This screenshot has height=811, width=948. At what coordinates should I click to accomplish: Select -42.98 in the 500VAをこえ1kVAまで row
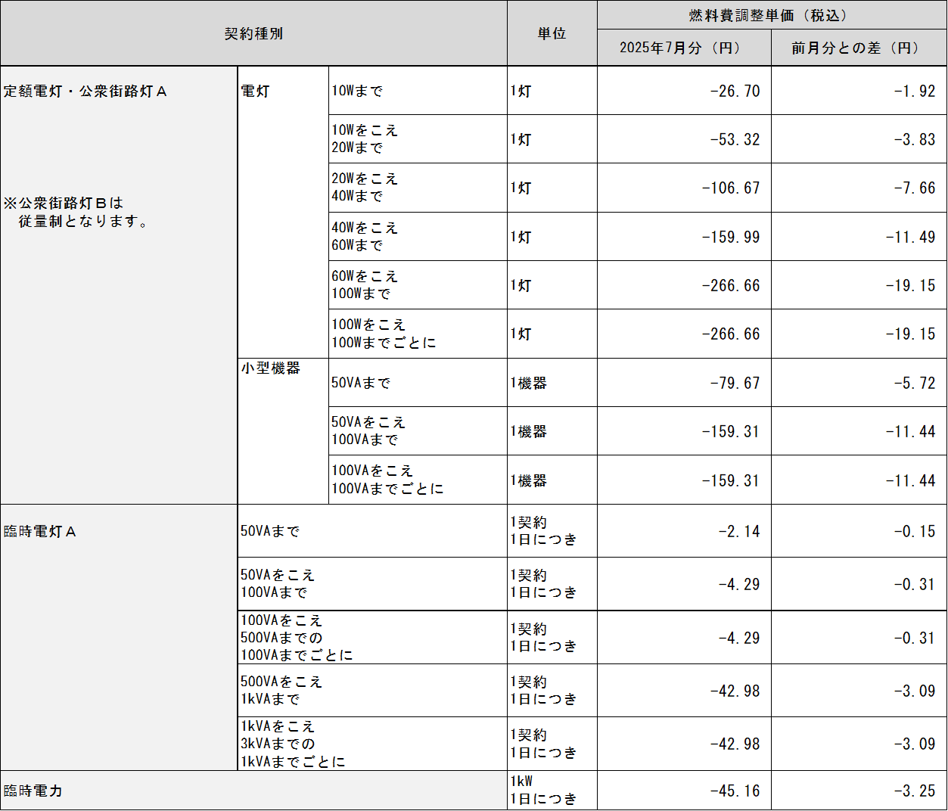click(735, 691)
